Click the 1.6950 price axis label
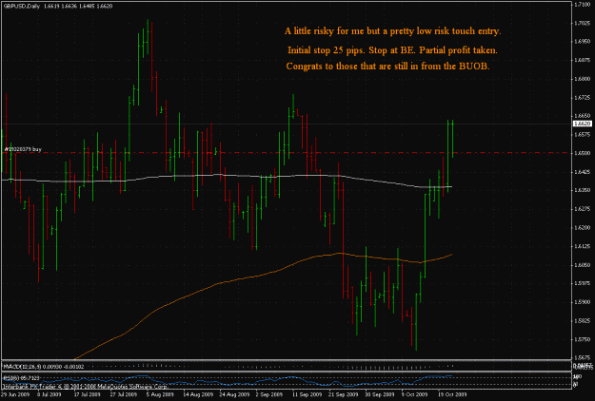 (x=582, y=41)
